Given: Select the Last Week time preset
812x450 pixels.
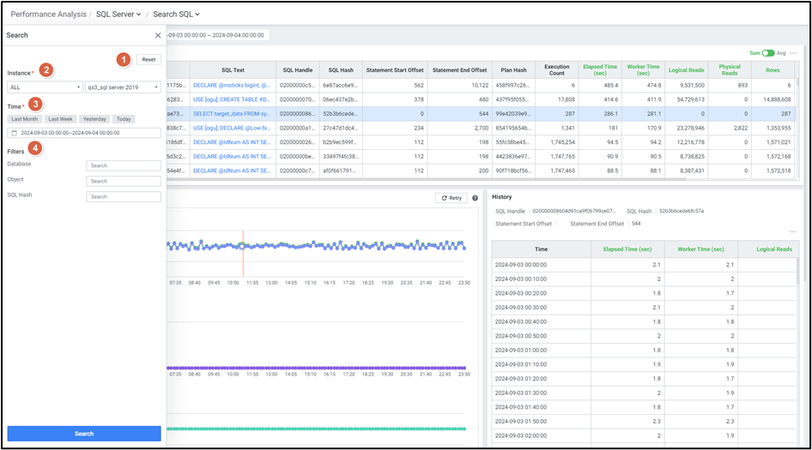Looking at the screenshot, I should [x=61, y=119].
